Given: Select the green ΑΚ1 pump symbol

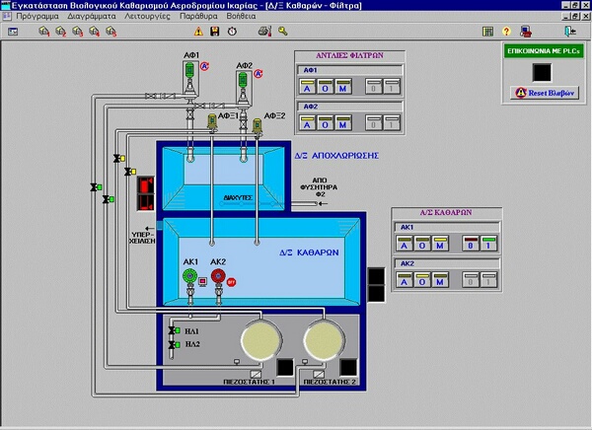Looking at the screenshot, I should (x=191, y=277).
